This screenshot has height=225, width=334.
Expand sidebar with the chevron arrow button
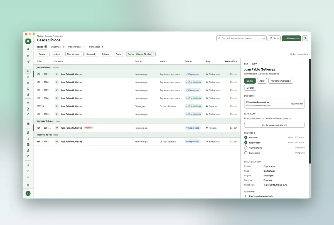coord(33,41)
